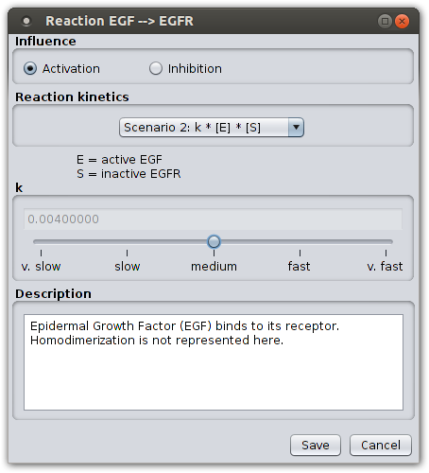The height and width of the screenshot is (473, 429).
Task: Click the Save button
Action: [316, 446]
